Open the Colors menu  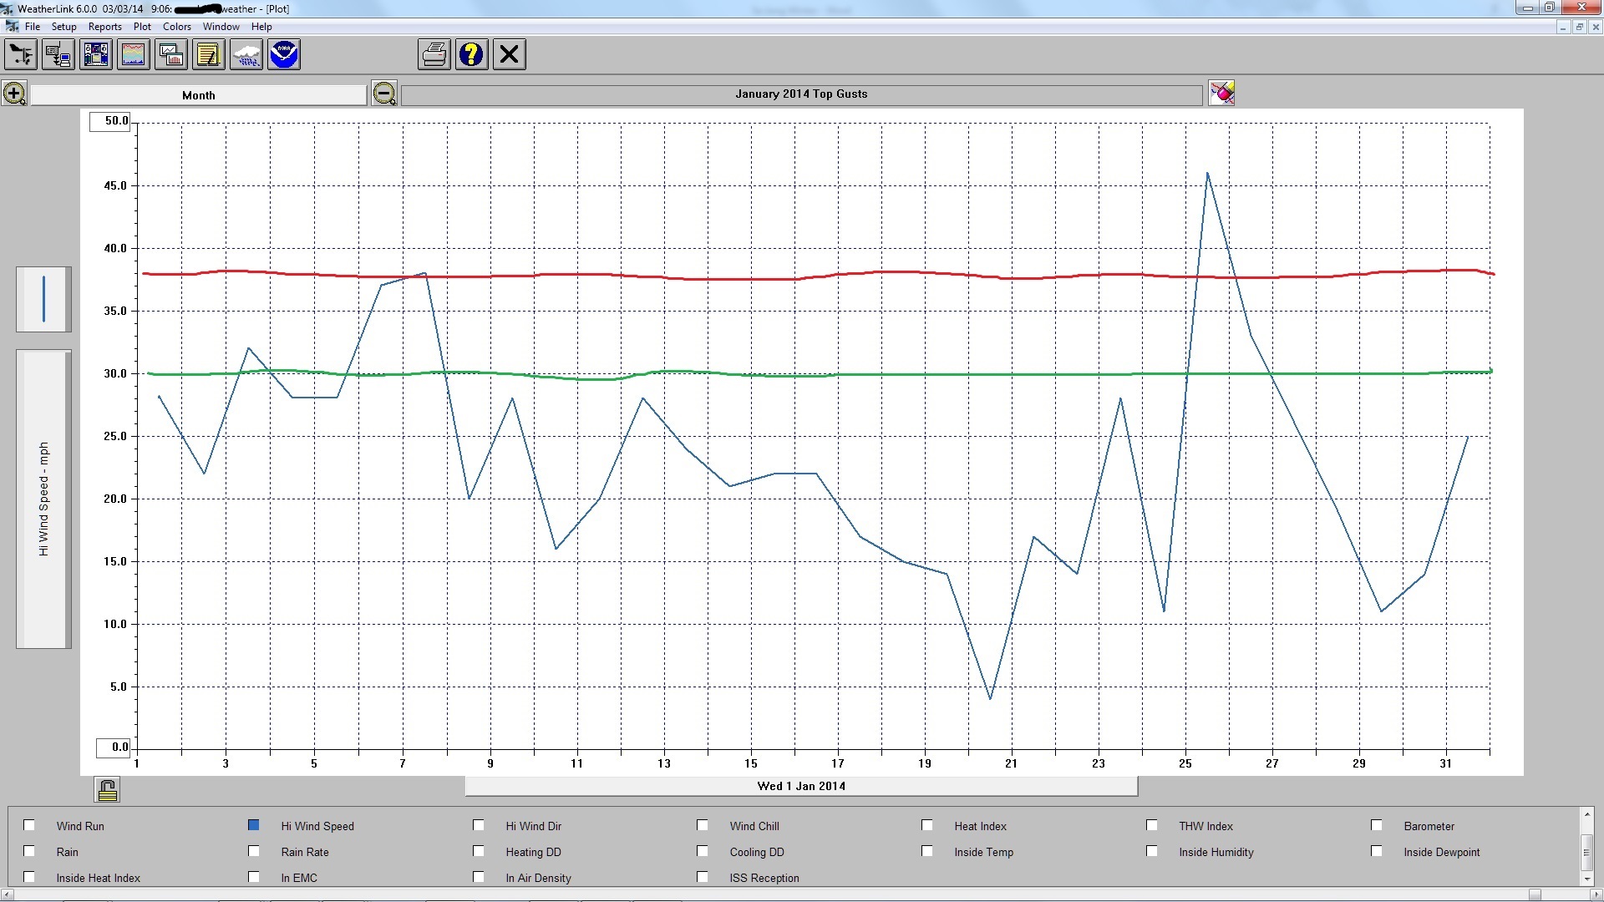pos(176,27)
